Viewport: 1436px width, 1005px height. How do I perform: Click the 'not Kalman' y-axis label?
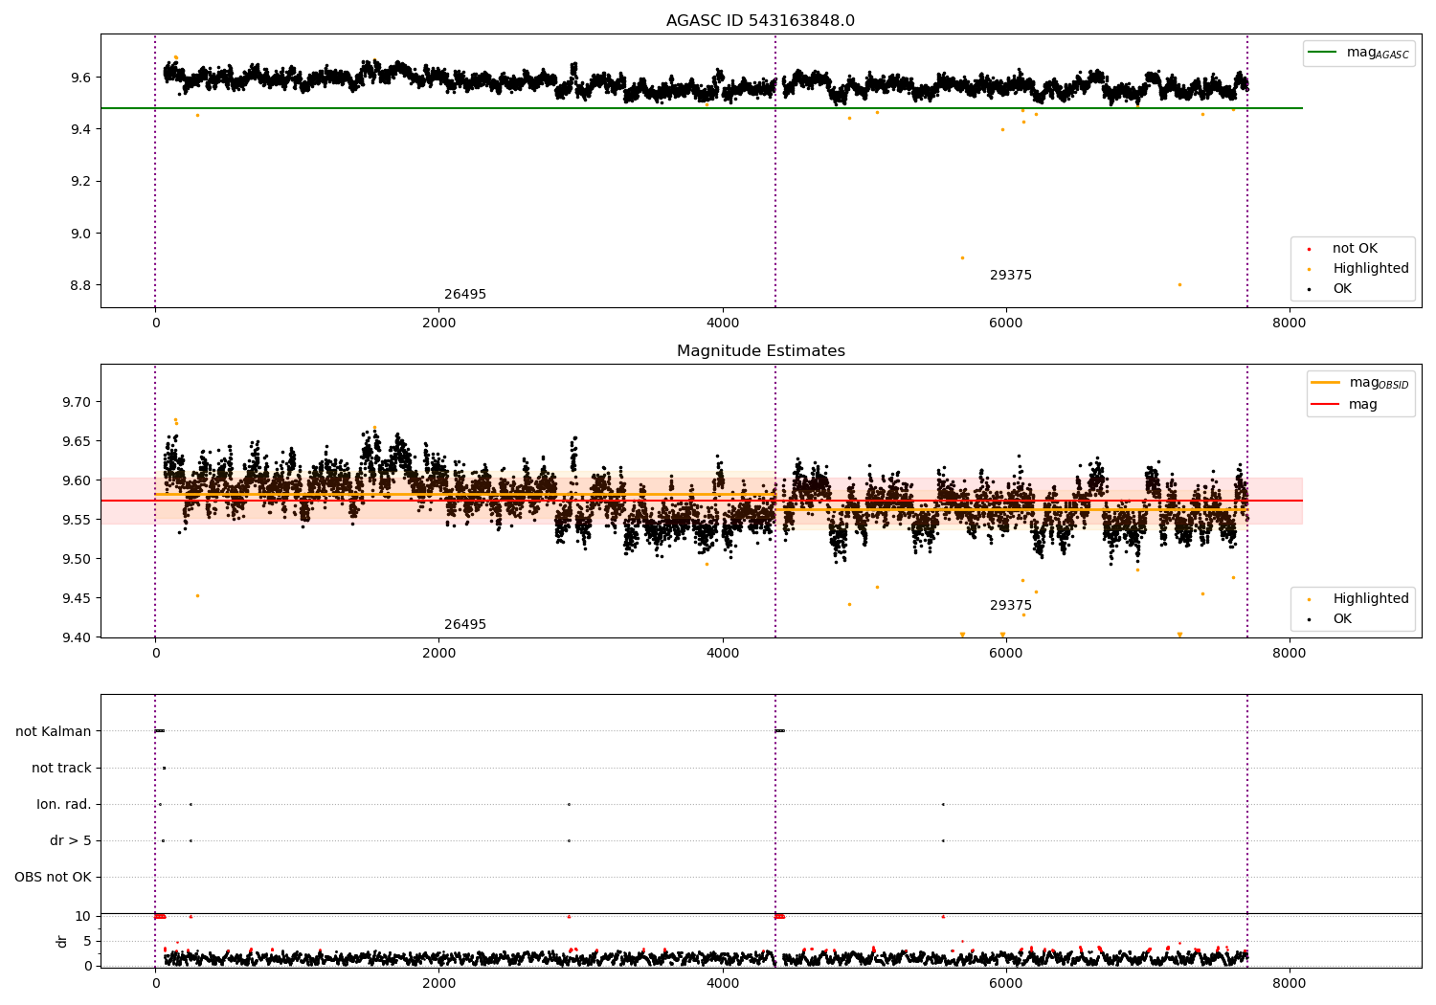54,732
